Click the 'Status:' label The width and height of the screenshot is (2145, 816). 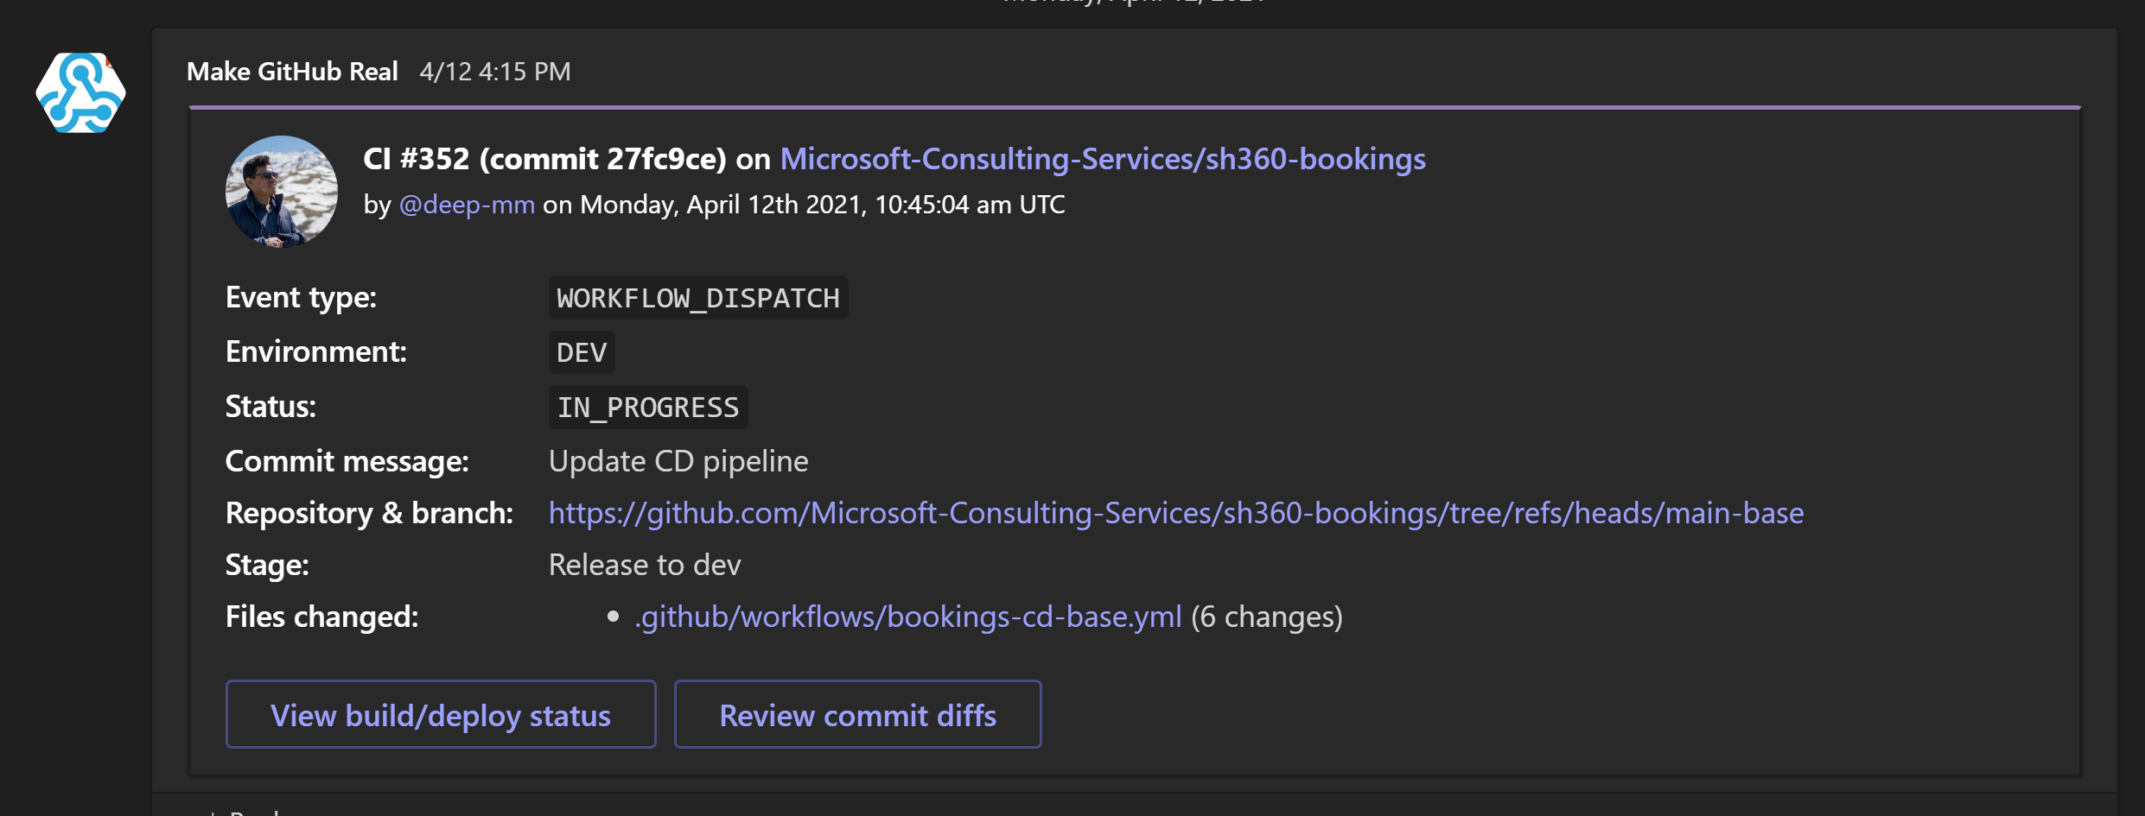271,406
